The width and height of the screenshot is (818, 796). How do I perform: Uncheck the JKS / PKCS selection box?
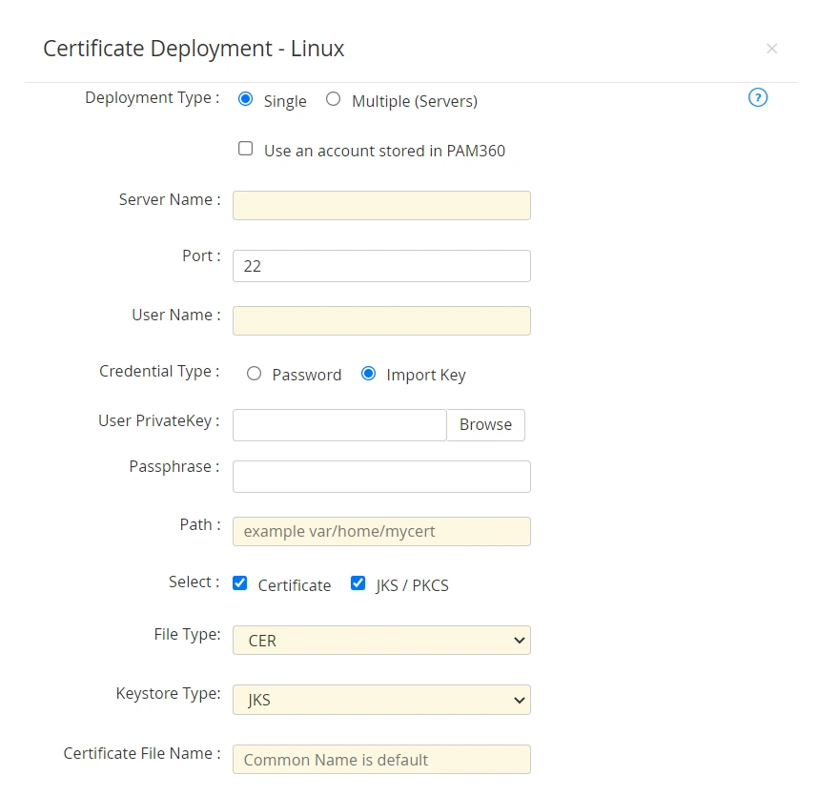tap(358, 582)
